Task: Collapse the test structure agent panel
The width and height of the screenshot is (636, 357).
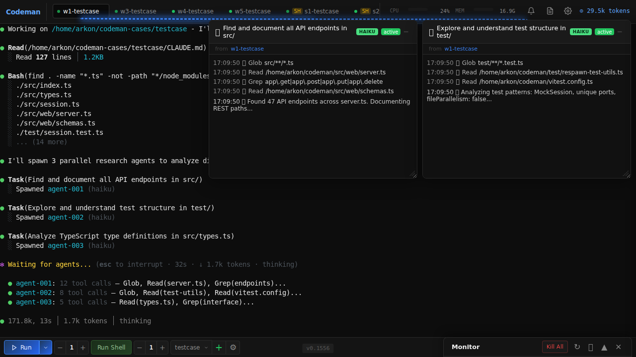Action: point(620,31)
